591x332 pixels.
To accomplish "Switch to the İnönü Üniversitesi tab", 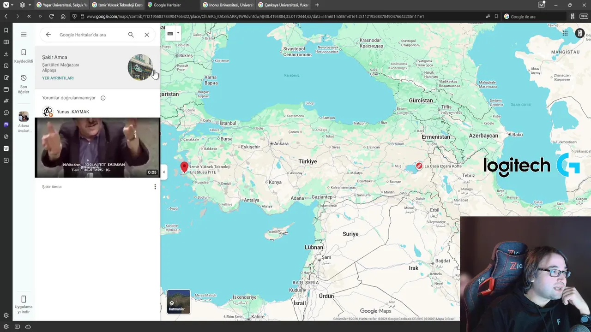I will 228,5.
